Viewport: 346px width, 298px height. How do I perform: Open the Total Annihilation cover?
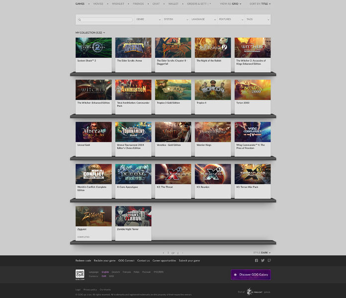click(133, 90)
